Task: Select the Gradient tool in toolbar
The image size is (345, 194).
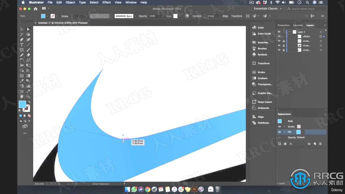Action: pyautogui.click(x=28, y=76)
